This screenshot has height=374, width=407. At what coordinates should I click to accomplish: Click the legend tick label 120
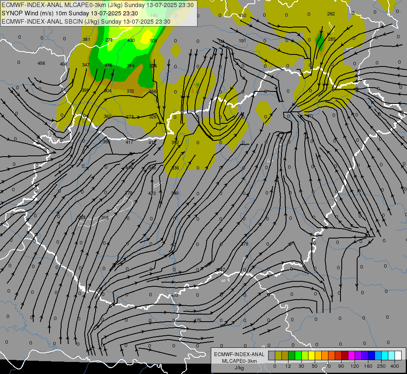[355, 366]
